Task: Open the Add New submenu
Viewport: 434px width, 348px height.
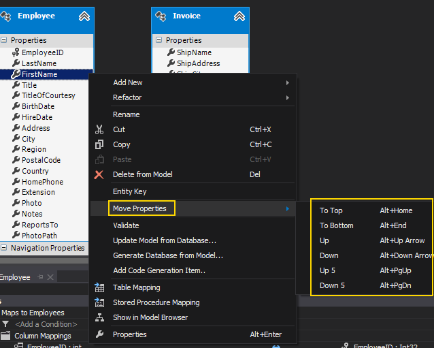Action: point(128,82)
